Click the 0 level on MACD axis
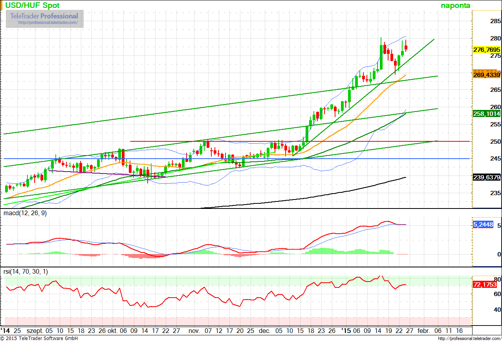Viewport: 502px width, 342px height. (499, 254)
